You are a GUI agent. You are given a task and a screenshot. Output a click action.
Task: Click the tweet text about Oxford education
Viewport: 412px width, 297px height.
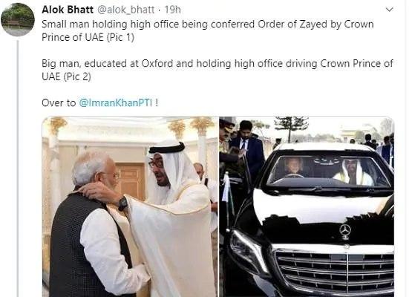pos(218,70)
